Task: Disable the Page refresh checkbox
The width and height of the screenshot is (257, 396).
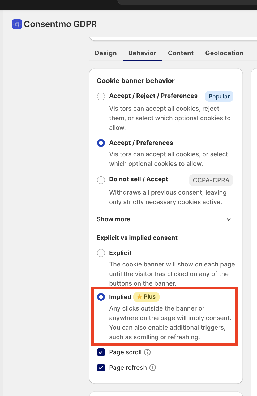Action: point(101,368)
